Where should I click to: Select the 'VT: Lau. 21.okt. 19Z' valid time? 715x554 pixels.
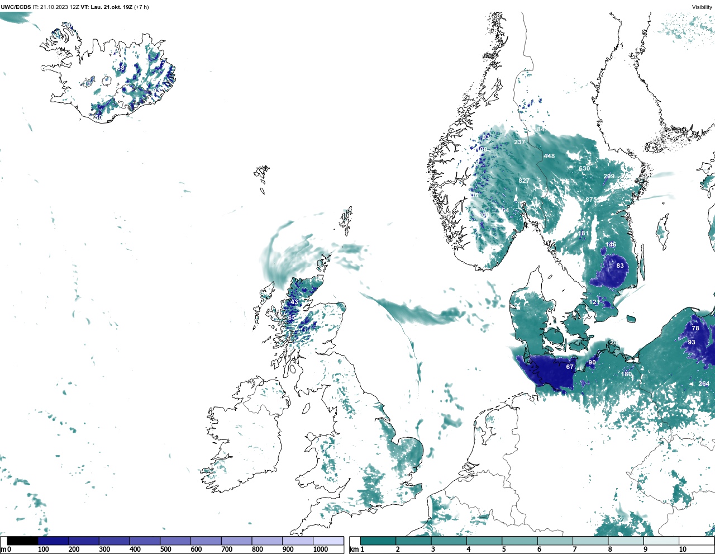tap(106, 7)
